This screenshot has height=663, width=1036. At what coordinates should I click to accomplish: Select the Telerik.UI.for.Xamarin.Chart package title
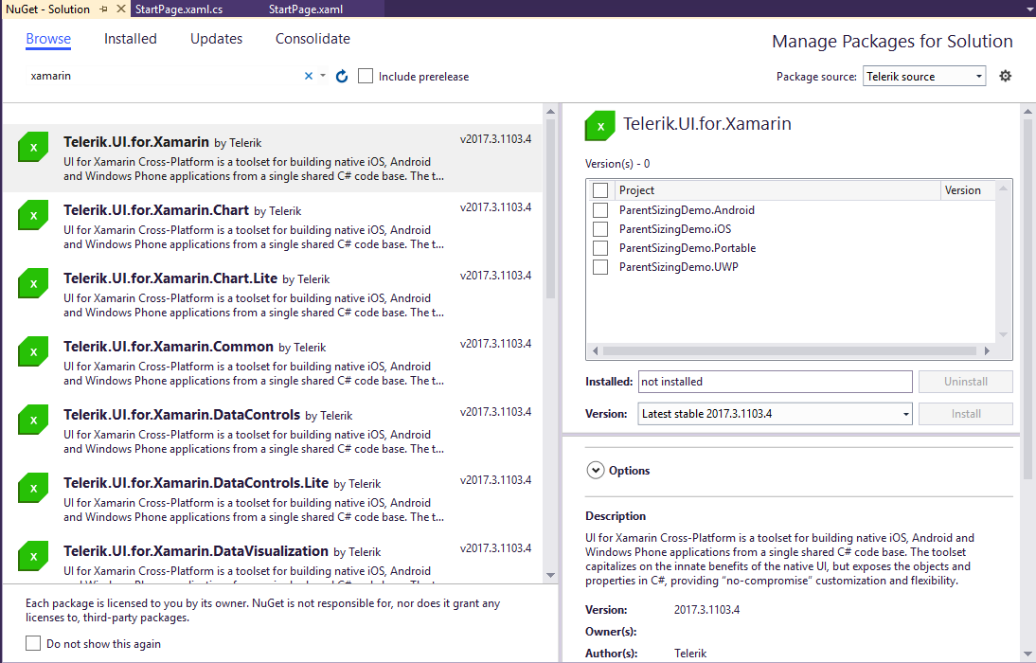pyautogui.click(x=156, y=210)
